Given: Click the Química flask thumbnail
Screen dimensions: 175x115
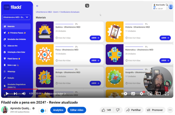Looking at the screenshot, I should [45, 32].
